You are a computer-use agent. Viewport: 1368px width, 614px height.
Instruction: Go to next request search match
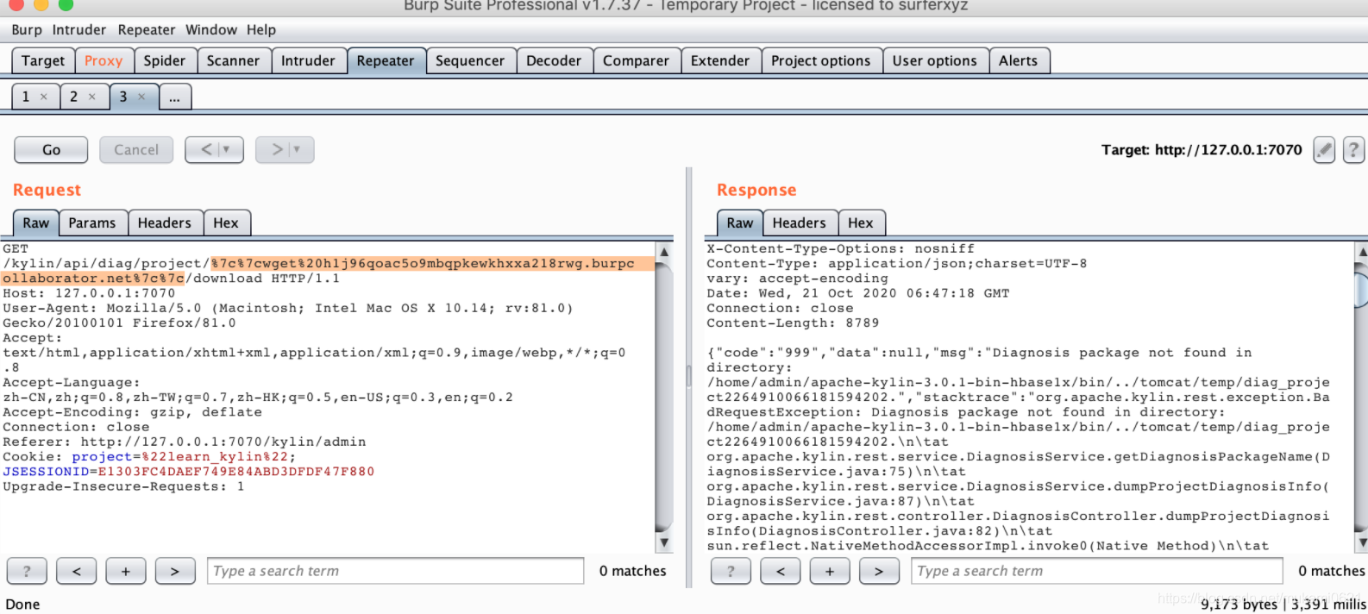click(x=175, y=571)
